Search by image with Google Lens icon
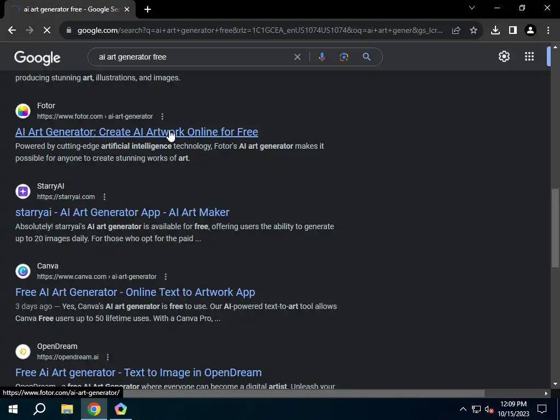Screen dimensions: 560x420 (x=343, y=57)
